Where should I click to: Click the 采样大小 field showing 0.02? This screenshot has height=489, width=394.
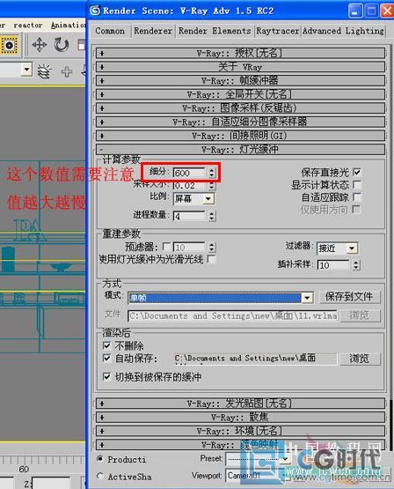pos(189,186)
